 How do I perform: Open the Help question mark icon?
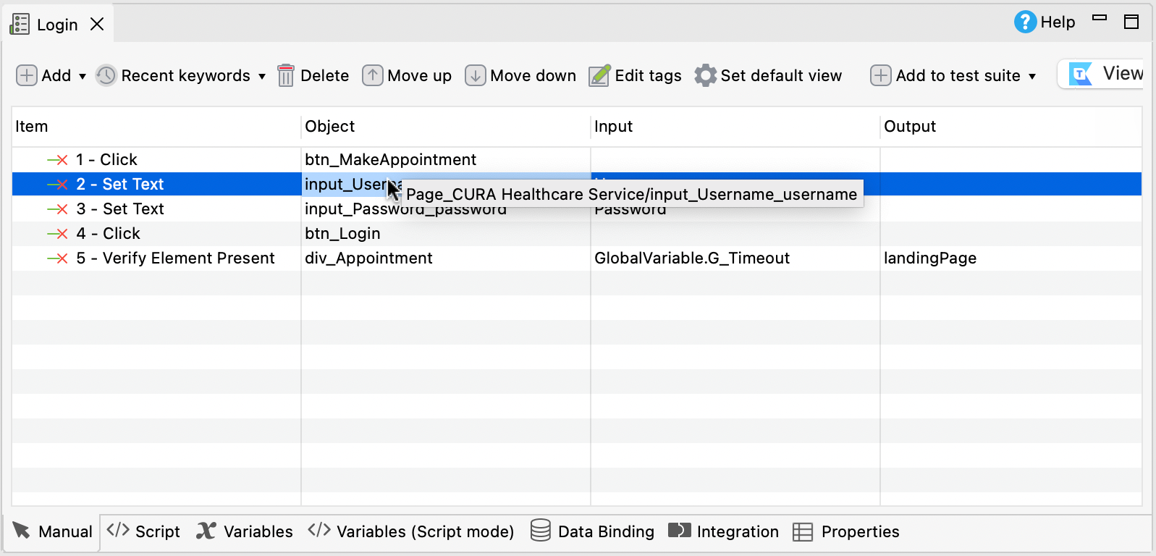[1024, 22]
